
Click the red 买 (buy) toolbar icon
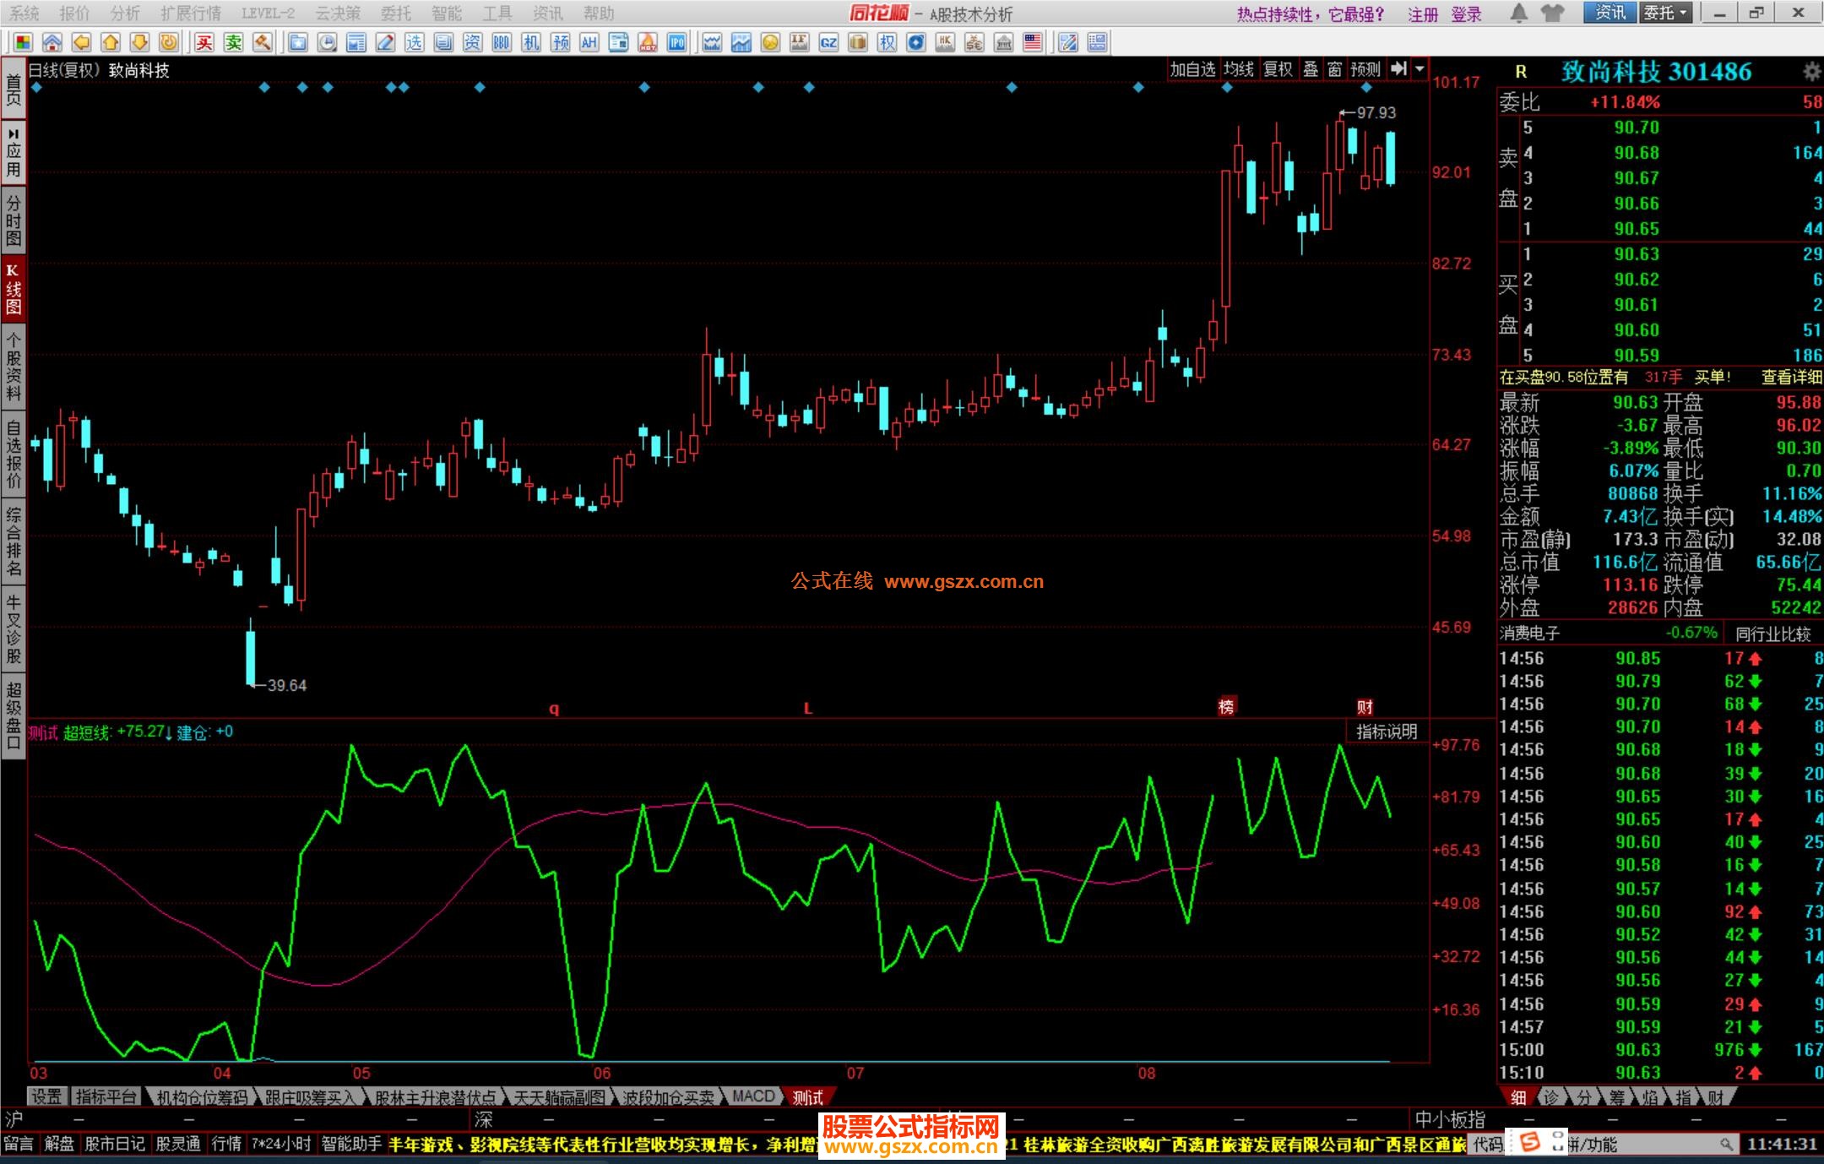click(x=204, y=42)
